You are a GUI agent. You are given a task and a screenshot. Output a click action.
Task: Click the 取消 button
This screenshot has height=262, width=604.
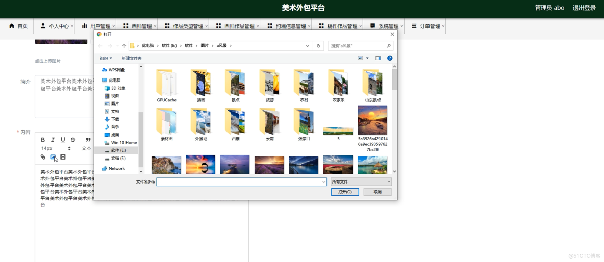tap(377, 192)
